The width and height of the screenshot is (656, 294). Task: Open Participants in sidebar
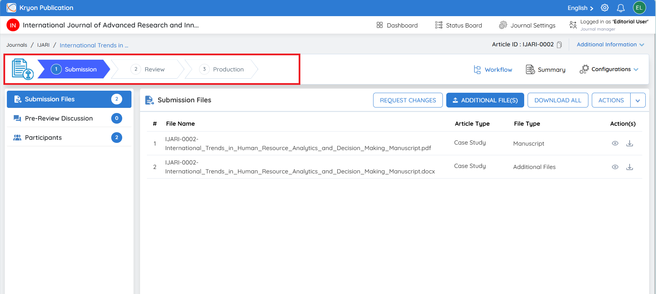69,138
